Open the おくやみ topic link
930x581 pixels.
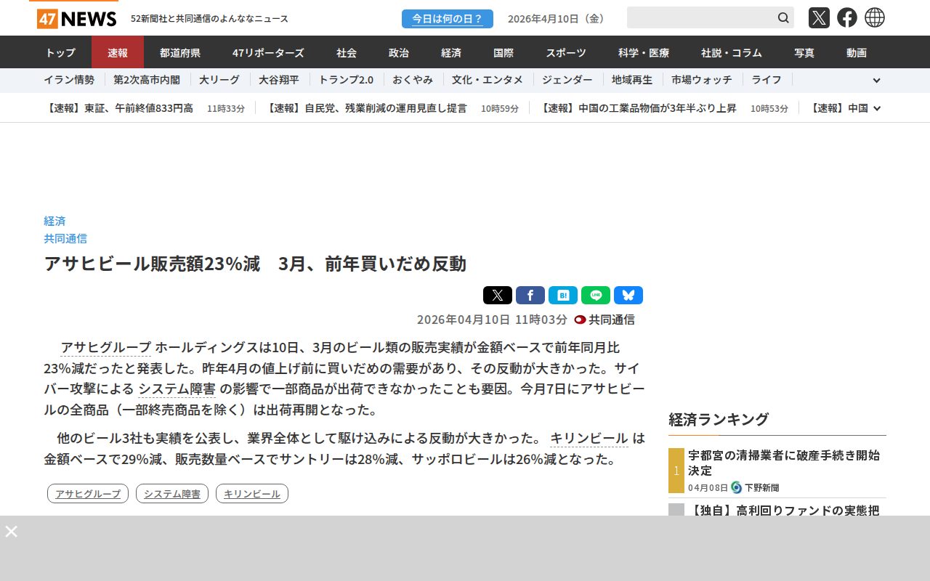click(x=413, y=80)
